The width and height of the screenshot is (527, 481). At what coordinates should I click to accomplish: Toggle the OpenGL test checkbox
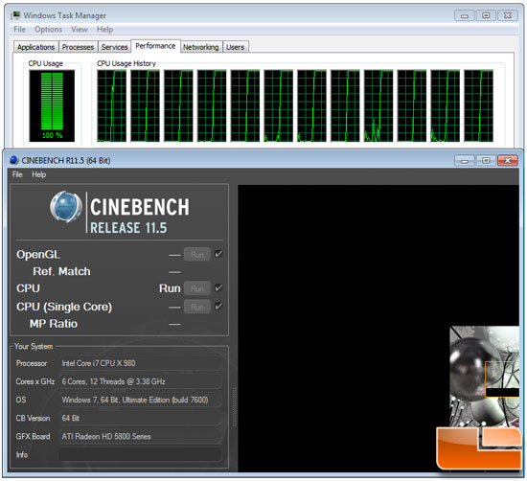218,254
